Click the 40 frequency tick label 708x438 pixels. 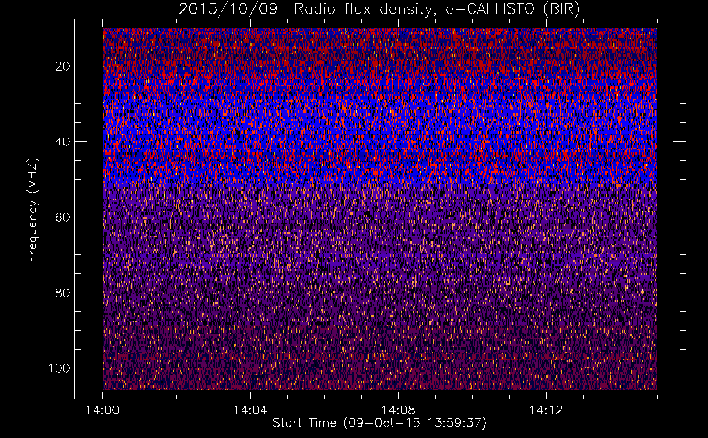[x=63, y=142]
